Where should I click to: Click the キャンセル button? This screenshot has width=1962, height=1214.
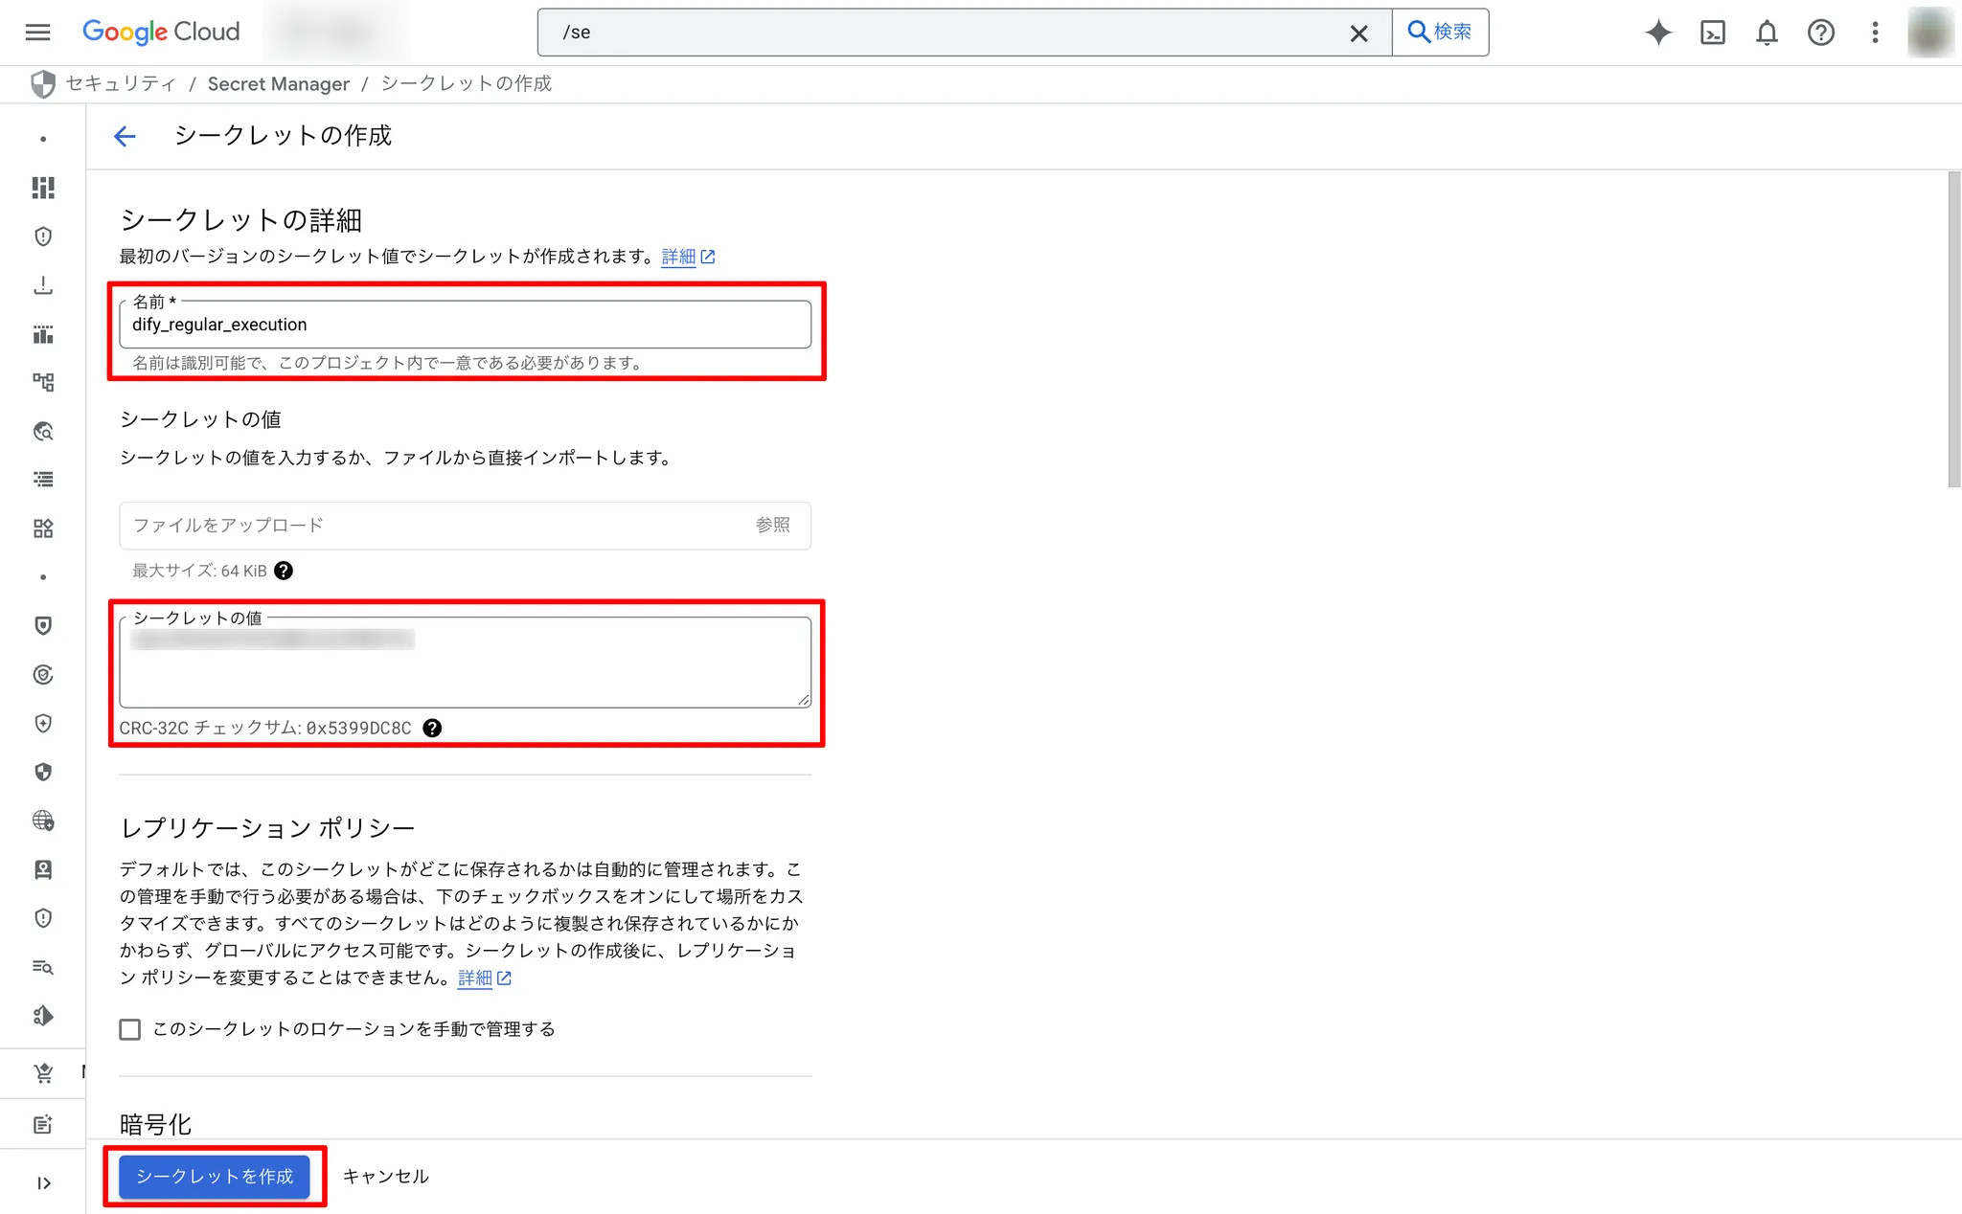pos(385,1177)
